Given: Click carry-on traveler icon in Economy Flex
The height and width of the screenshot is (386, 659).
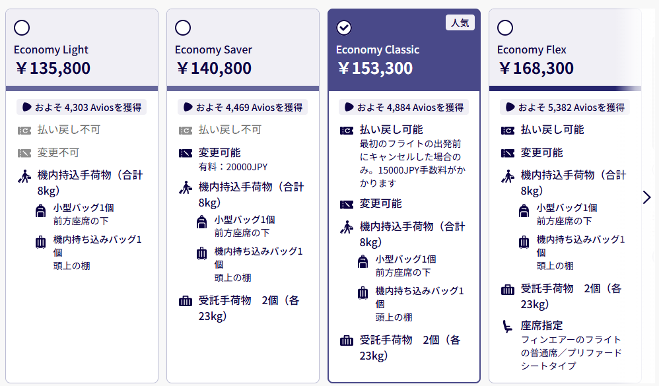Looking at the screenshot, I should 508,176.
